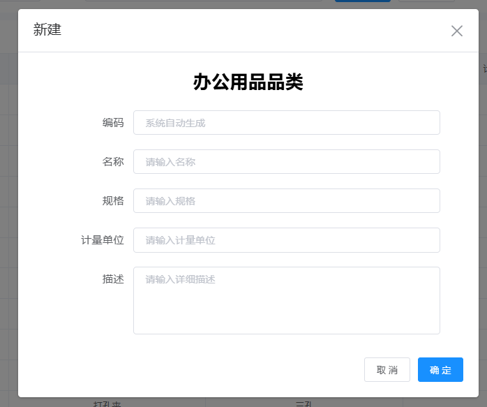Click into the 计量单位 field
Image resolution: width=487 pixels, height=407 pixels.
[286, 240]
